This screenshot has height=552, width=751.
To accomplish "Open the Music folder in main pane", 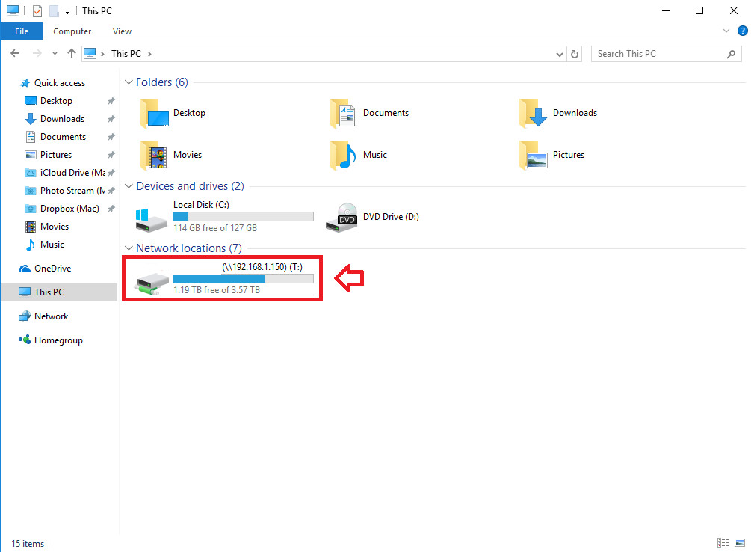I will click(344, 155).
